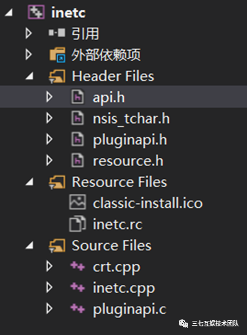Screen dimensions: 247x335
Task: Select the inetc.cpp file name
Action: coord(124,289)
